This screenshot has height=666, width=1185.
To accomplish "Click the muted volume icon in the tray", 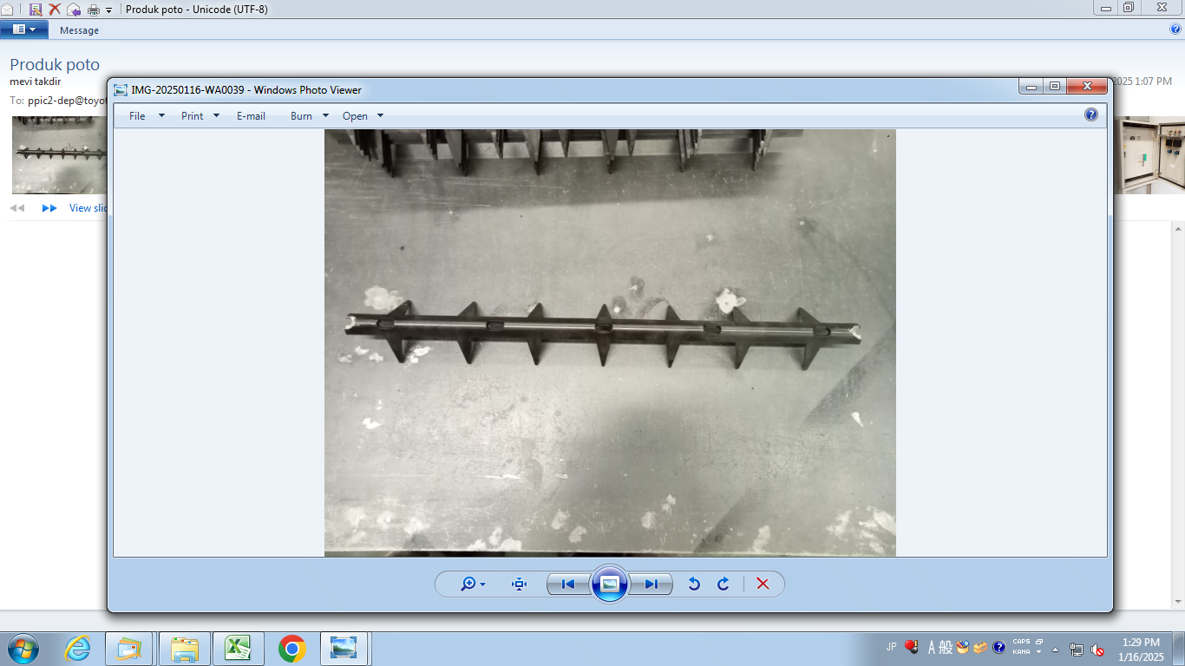I will (1097, 649).
